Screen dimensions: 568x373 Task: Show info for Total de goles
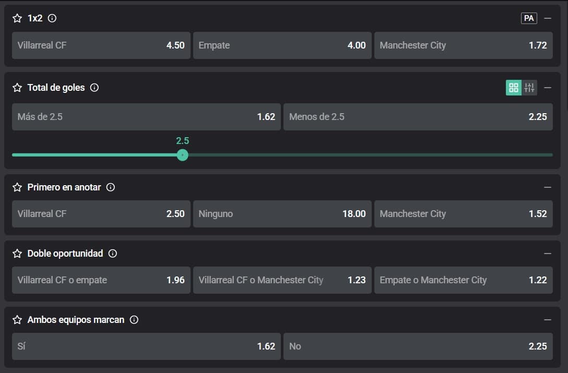tap(94, 88)
